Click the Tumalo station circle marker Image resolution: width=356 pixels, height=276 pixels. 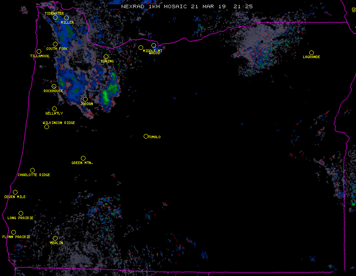(x=146, y=136)
